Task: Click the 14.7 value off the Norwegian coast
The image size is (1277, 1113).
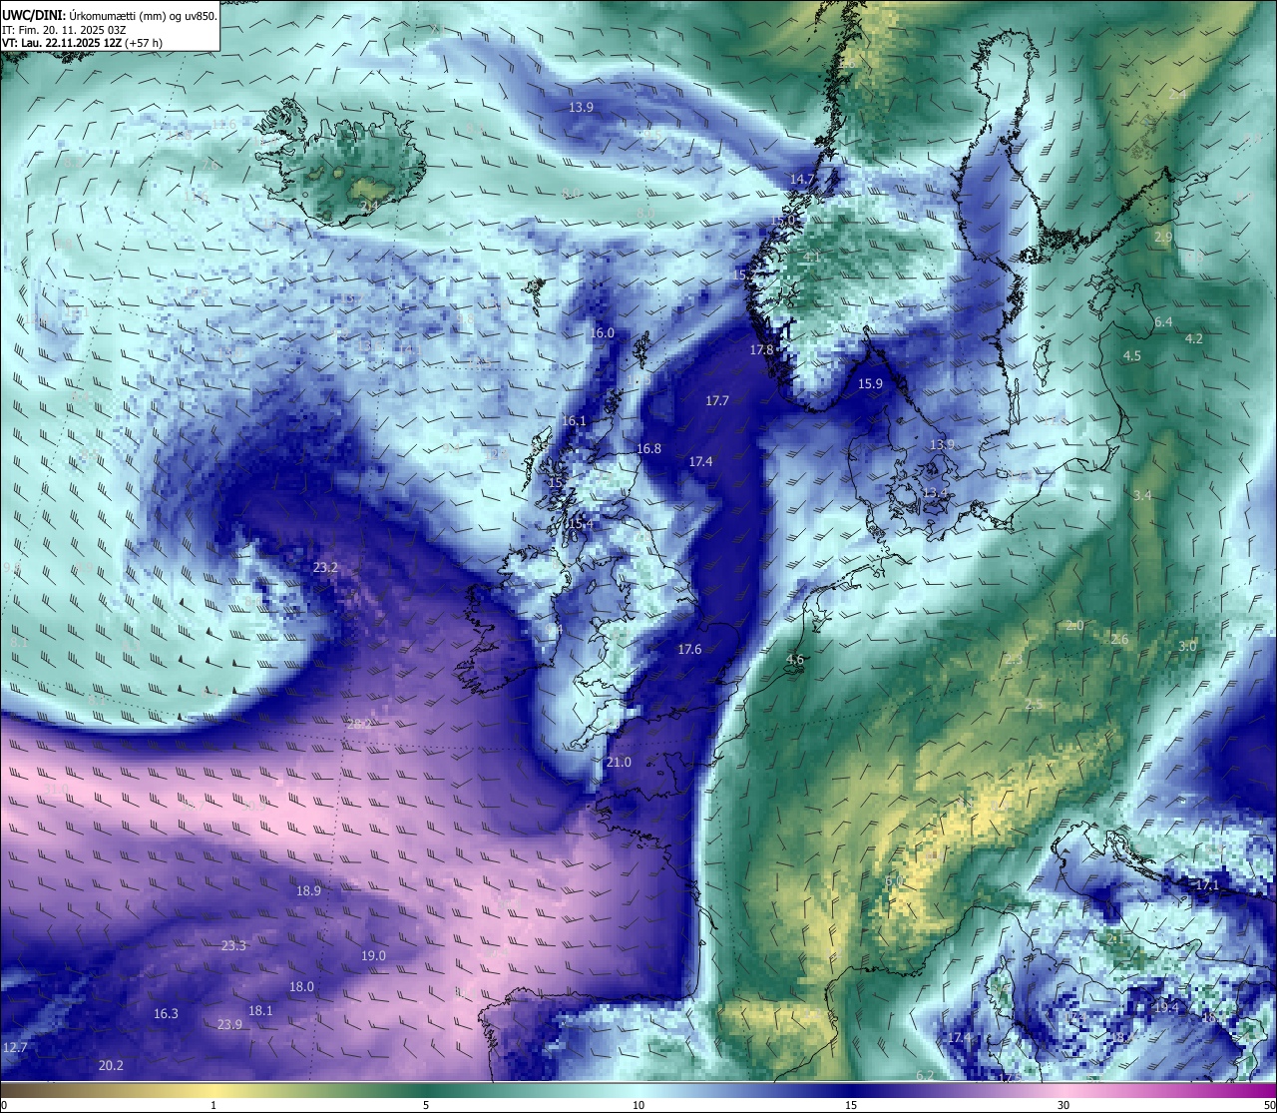Action: pyautogui.click(x=803, y=180)
